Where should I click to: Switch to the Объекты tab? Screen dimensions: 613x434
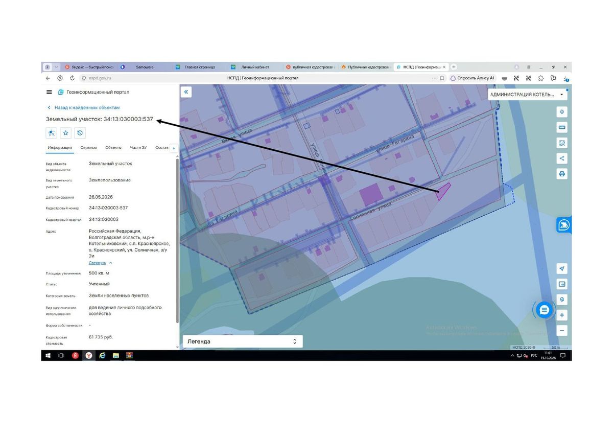point(113,148)
